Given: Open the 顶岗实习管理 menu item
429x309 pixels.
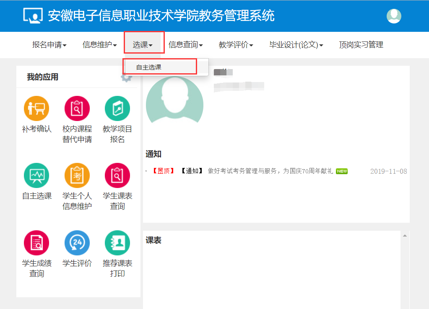Looking at the screenshot, I should click(361, 45).
